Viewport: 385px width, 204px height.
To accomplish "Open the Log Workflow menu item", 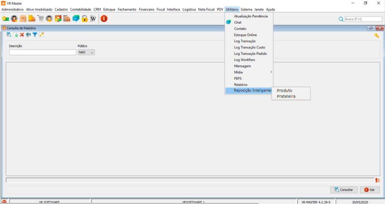I will point(244,60).
